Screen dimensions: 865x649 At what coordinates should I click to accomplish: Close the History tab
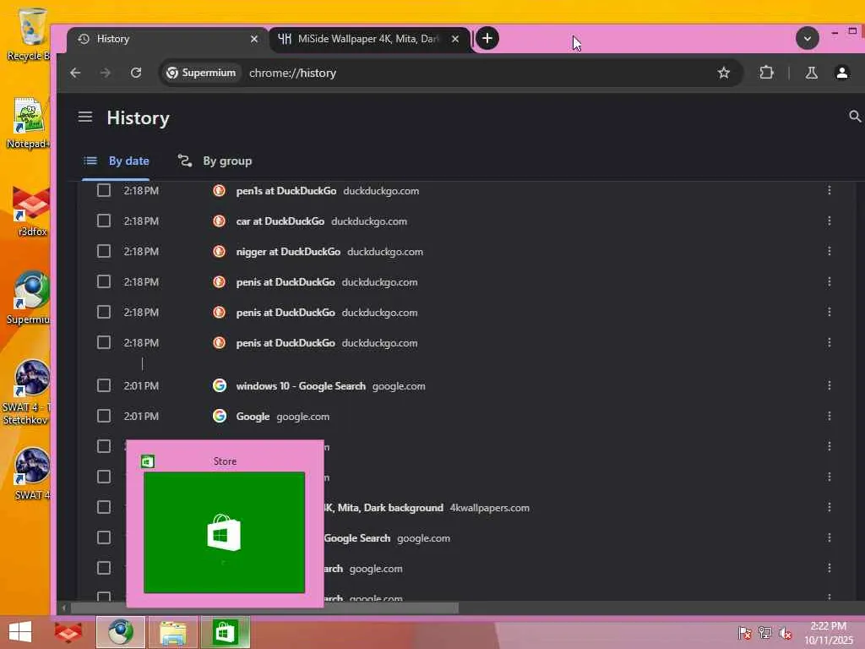click(253, 39)
